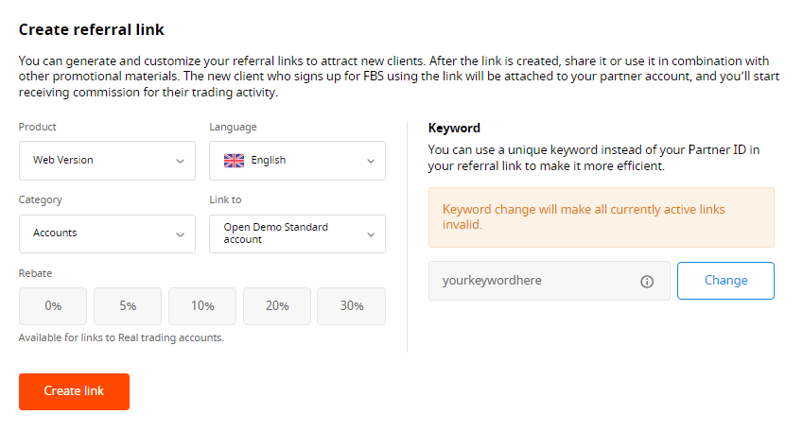
Task: Click the Product dropdown chevron arrow
Action: tap(180, 161)
